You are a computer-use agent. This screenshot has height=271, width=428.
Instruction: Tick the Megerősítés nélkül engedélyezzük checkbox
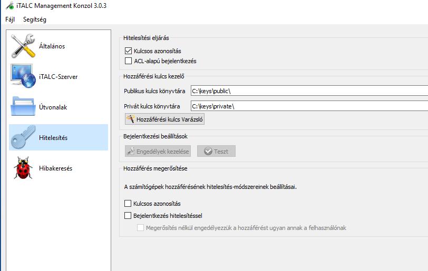140,227
